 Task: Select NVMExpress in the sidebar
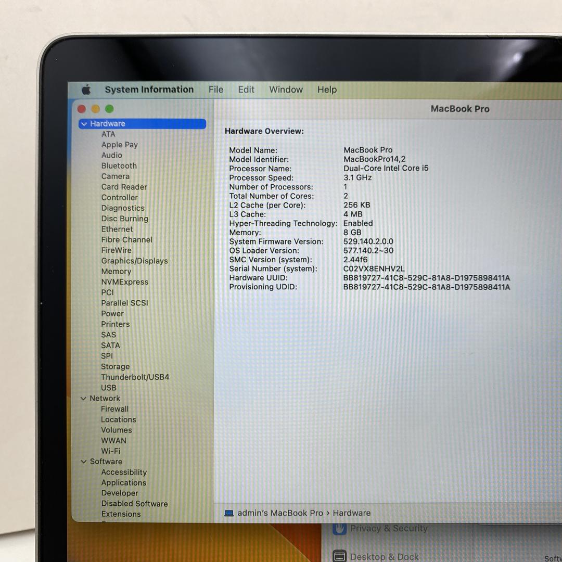pos(124,282)
